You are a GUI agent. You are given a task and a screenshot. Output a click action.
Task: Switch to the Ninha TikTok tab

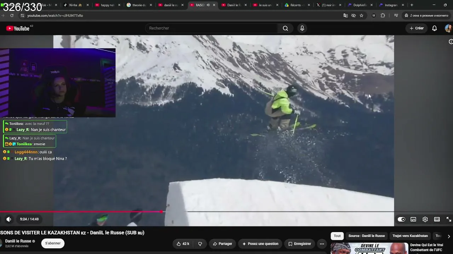coord(75,5)
